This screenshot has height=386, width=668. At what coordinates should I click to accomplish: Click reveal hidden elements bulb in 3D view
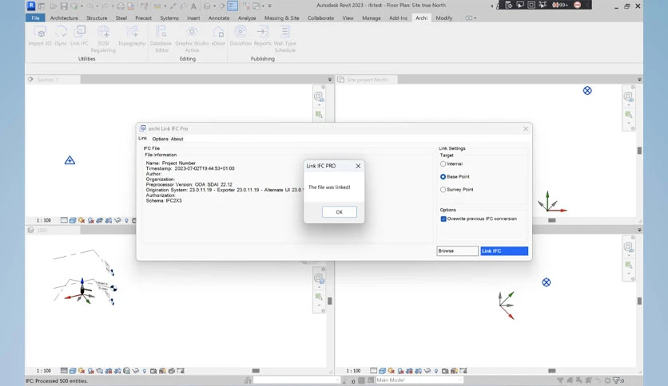click(145, 371)
